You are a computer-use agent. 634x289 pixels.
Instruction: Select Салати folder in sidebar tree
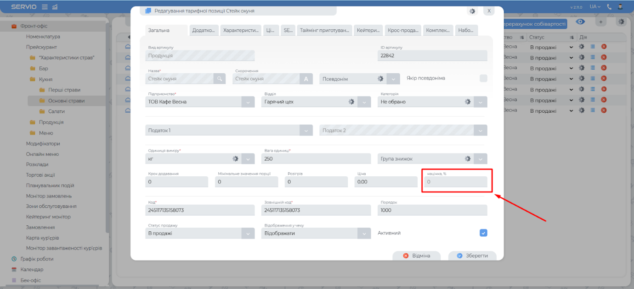tap(56, 111)
